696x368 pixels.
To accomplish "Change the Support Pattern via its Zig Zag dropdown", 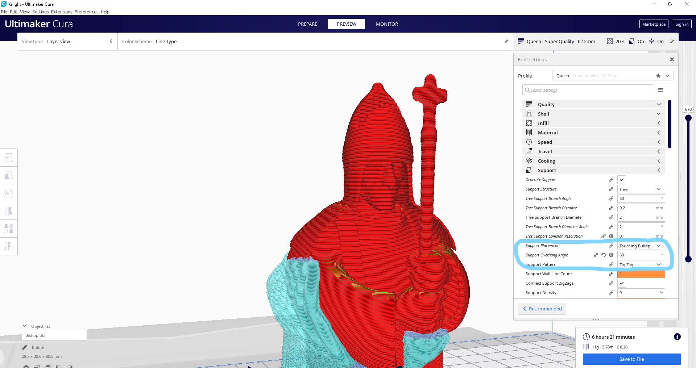I will 641,264.
